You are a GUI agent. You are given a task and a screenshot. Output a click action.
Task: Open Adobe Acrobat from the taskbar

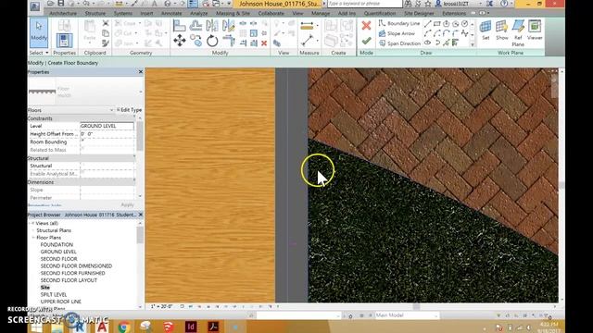click(213, 327)
